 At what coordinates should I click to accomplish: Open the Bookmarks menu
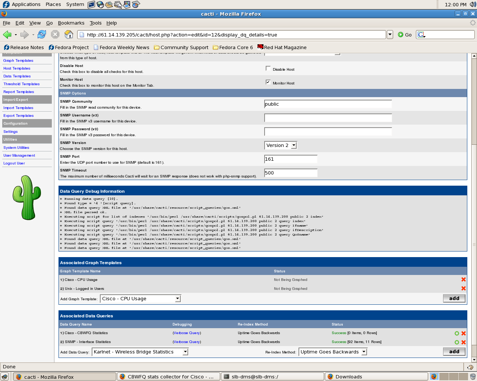click(x=71, y=23)
